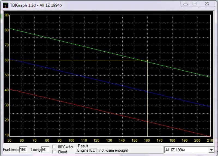Click the maximize button of TDIGraph window

[x=195, y=4]
